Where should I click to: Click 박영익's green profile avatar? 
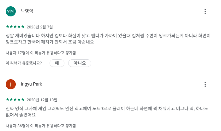pos(11,11)
